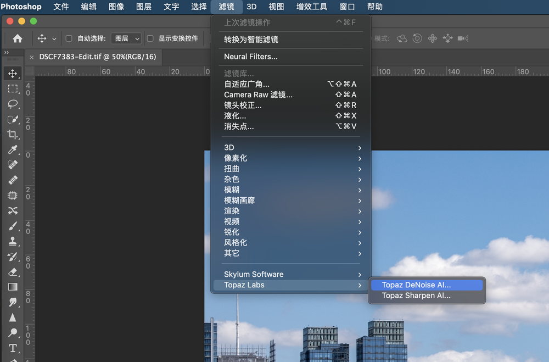Open Neural Filters menu item
The image size is (549, 362).
292,57
